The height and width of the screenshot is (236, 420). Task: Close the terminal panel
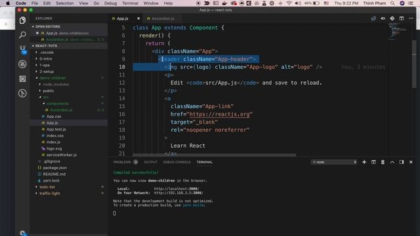click(x=411, y=162)
